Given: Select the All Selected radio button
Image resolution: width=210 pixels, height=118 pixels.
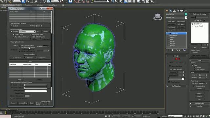Looking at the screenshot, I should (x=25, y=58).
